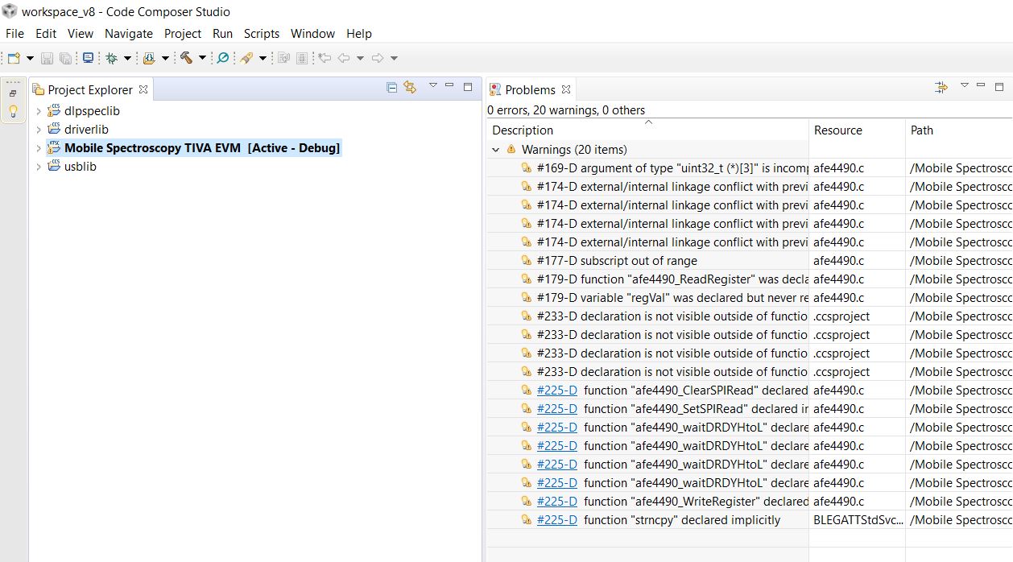The image size is (1013, 562).
Task: Select the dlpspeclib project
Action: pos(92,111)
